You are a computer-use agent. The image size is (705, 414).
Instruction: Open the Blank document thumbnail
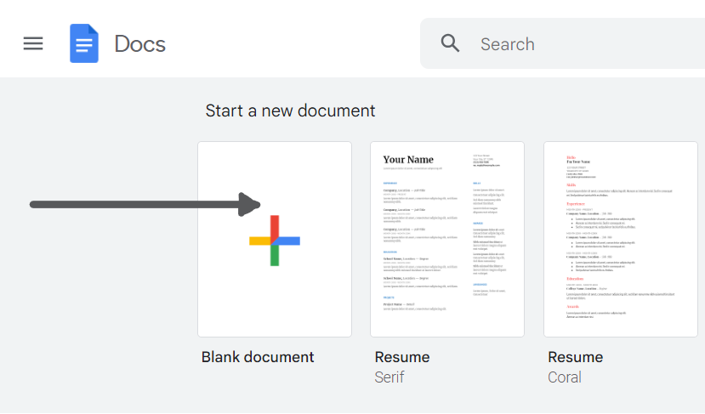275,239
